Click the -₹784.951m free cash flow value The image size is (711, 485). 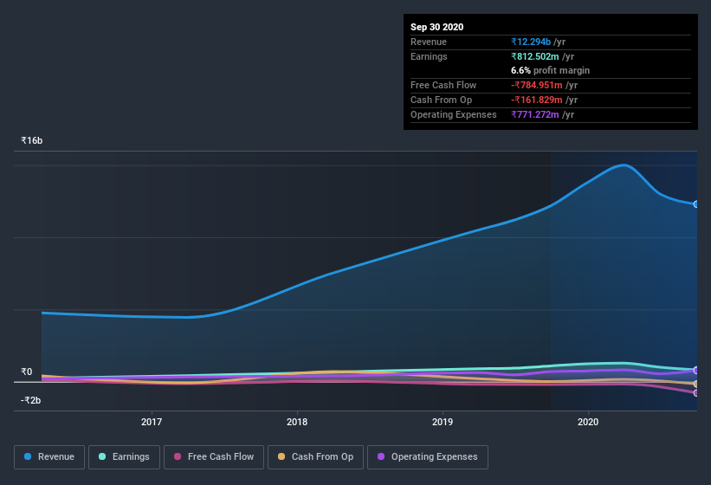point(537,85)
